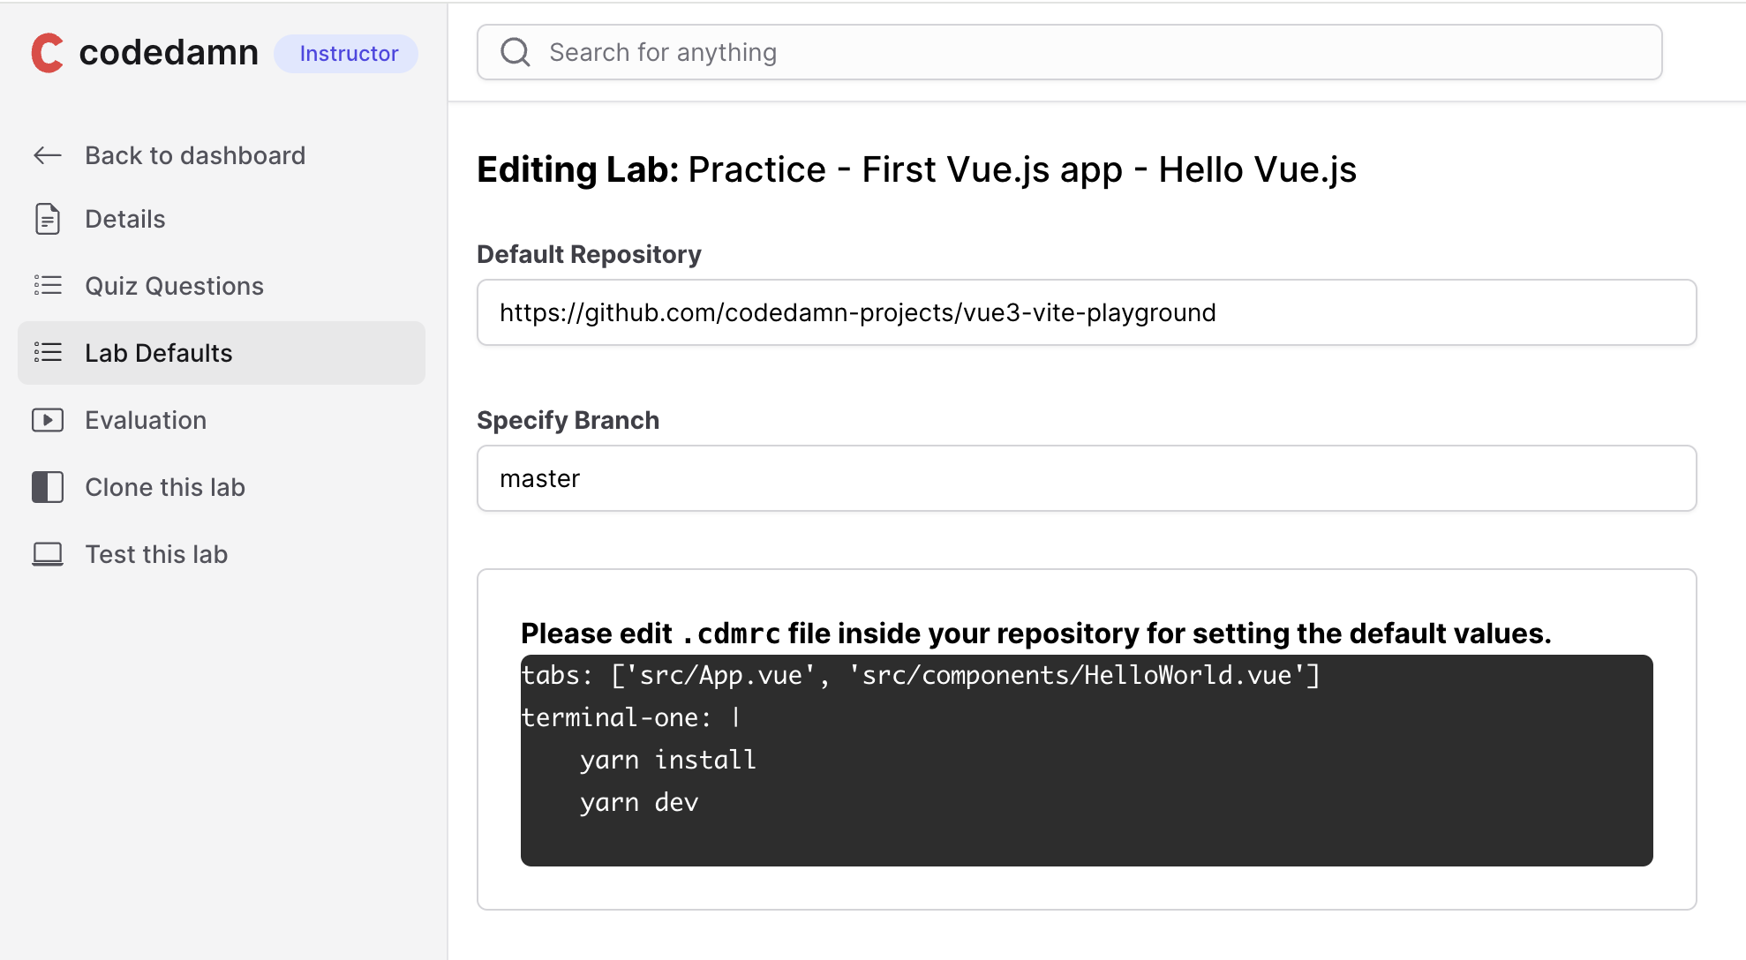Select the back arrow icon beside Back to dashboard
The width and height of the screenshot is (1746, 960).
47,155
